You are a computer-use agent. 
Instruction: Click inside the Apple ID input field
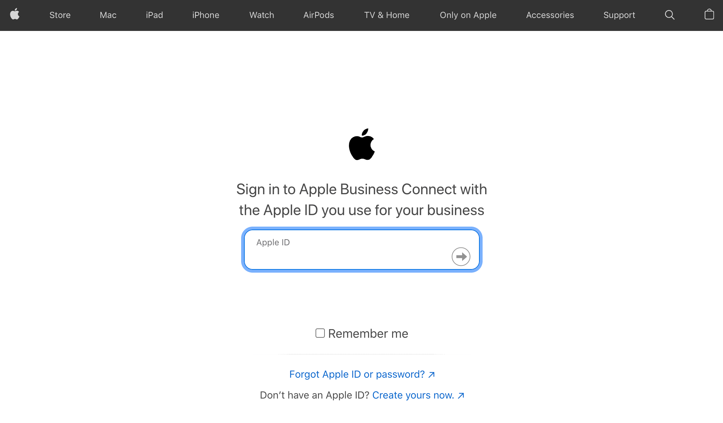[361, 250]
